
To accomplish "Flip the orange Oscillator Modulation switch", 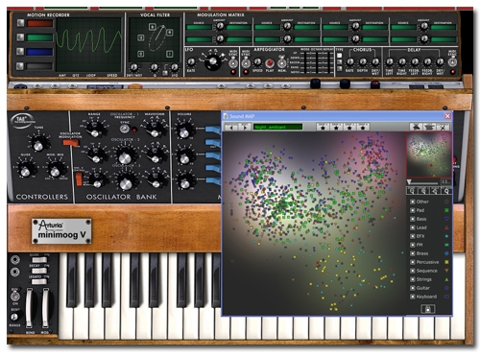I will 70,143.
